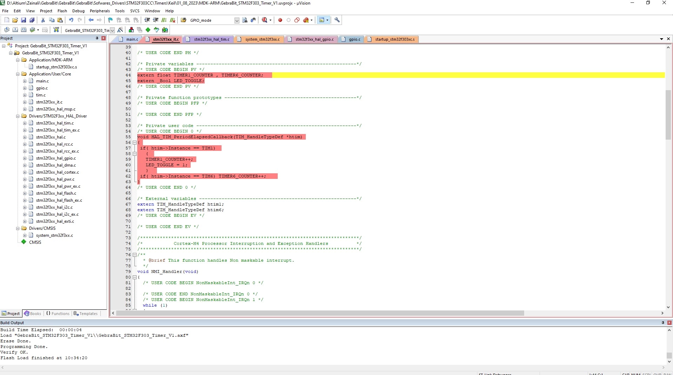673x375 pixels.
Task: Show the Templates panel tab
Action: (86, 314)
